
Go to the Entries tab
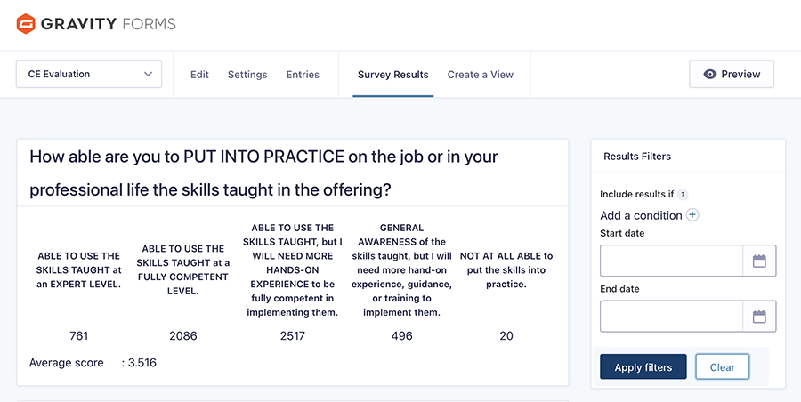(303, 75)
